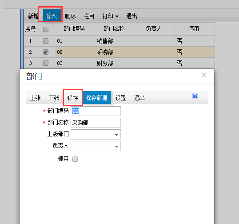The width and height of the screenshot is (239, 224).
Task: Check the checkbox for row 财务部
Action: pos(46,63)
